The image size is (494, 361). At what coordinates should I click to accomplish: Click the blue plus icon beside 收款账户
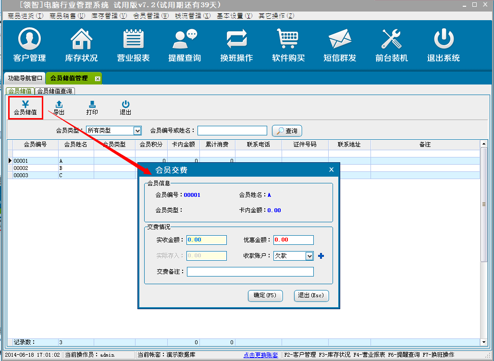[x=321, y=256]
